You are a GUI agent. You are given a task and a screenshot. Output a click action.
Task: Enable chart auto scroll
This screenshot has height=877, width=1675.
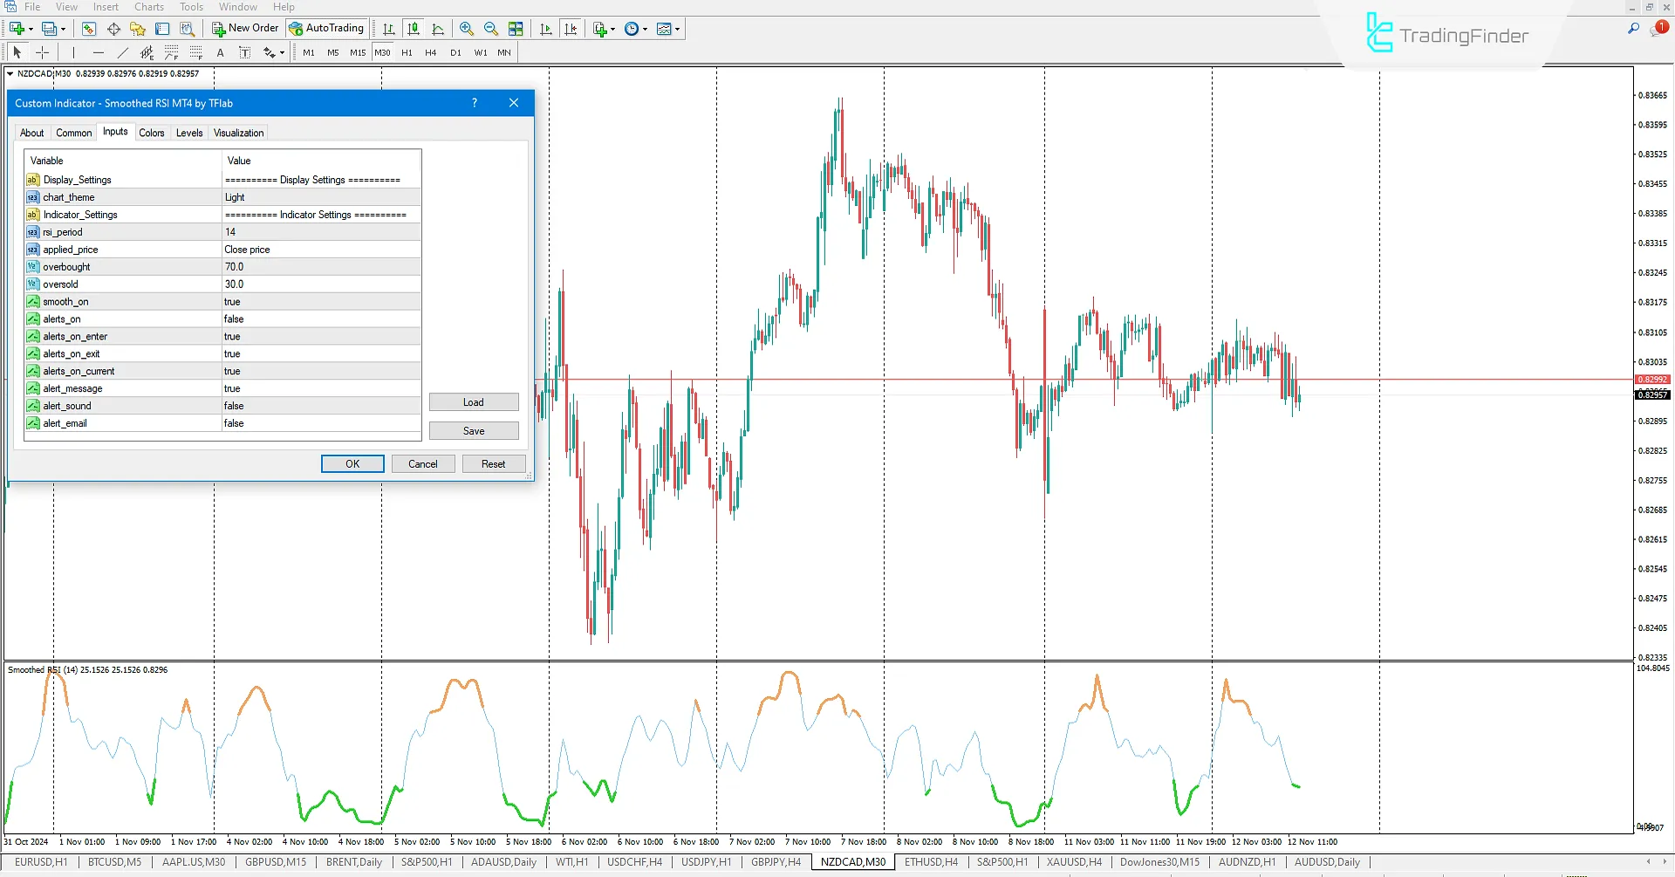(546, 28)
